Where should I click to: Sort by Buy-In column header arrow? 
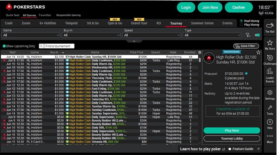(x=63, y=53)
